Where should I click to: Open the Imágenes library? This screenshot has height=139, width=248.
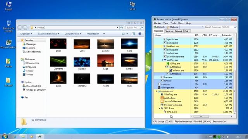click(x=31, y=67)
